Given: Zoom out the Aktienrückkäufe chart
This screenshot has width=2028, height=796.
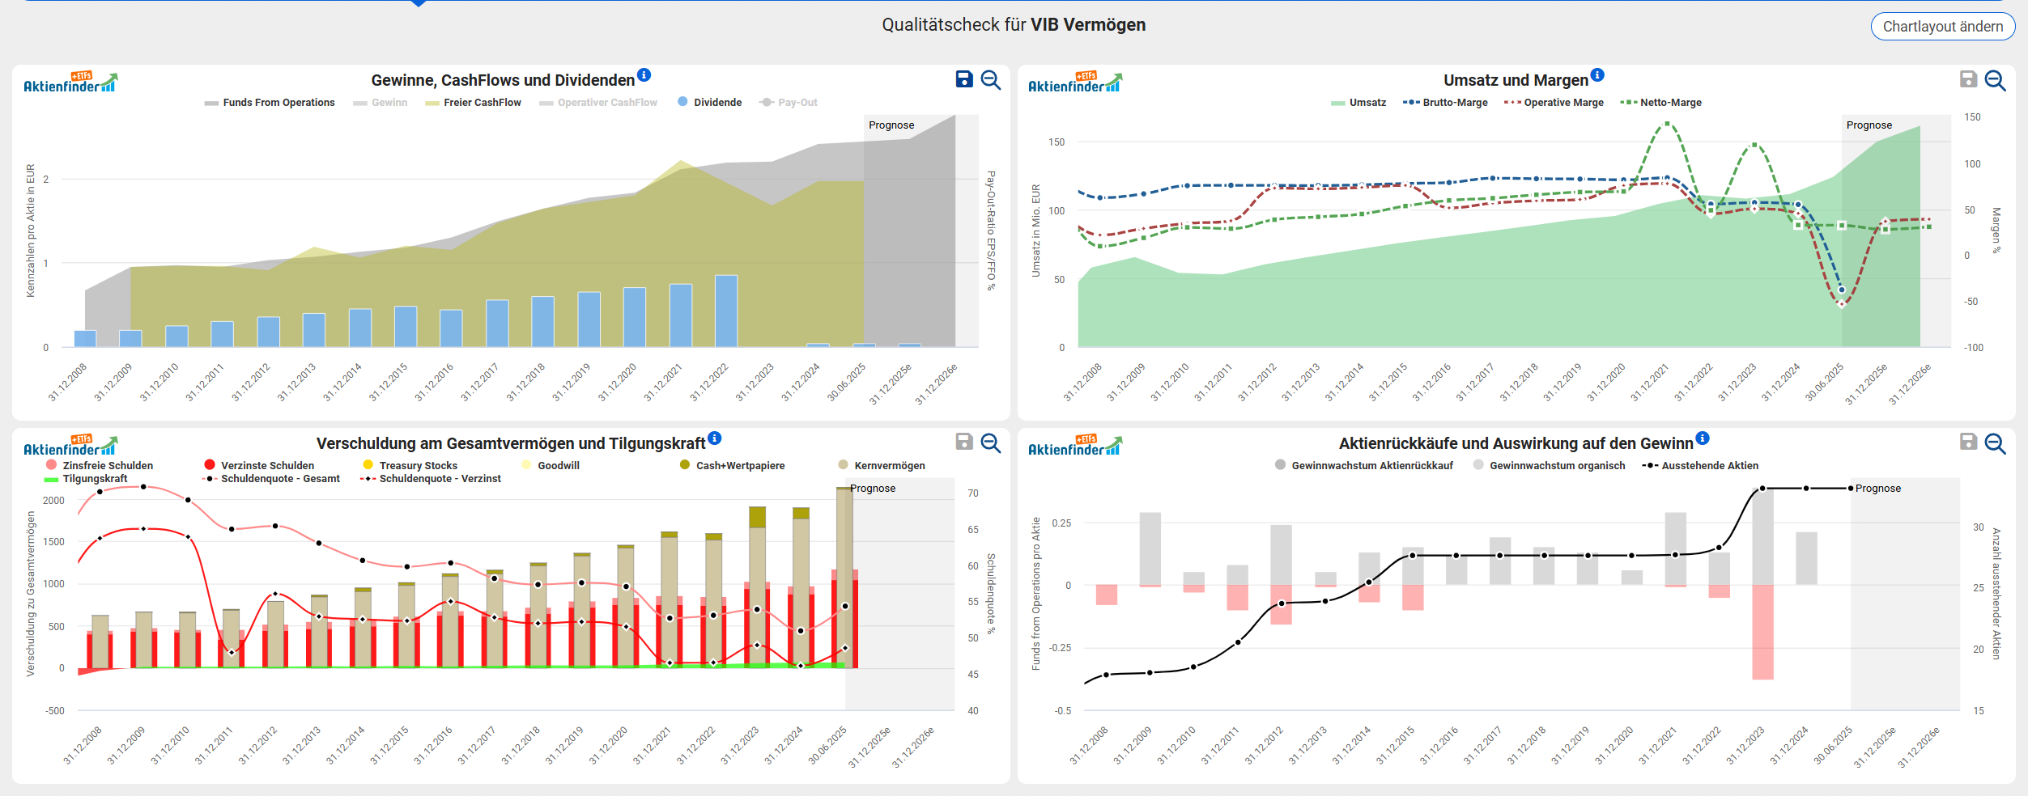Looking at the screenshot, I should pos(1995,442).
